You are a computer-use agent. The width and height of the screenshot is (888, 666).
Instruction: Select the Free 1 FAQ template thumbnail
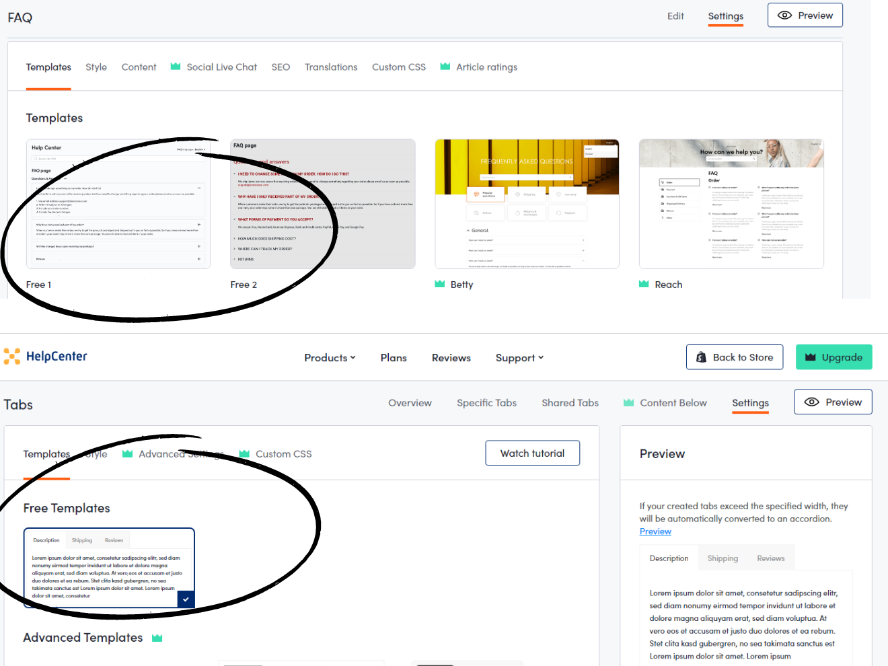118,205
